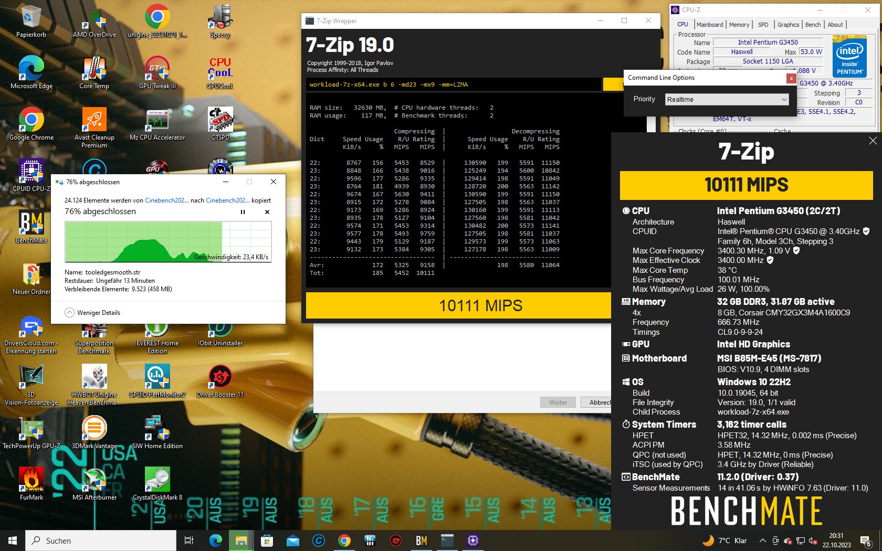Viewport: 882px width, 551px height.
Task: Switch to Memory tab in CPU-Z
Action: point(739,25)
